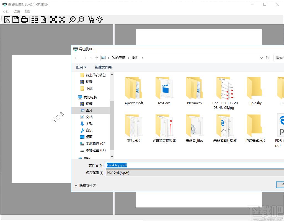Screen dimensions: 284x221
Task: Select the Neonway folder
Action: [x=195, y=91]
